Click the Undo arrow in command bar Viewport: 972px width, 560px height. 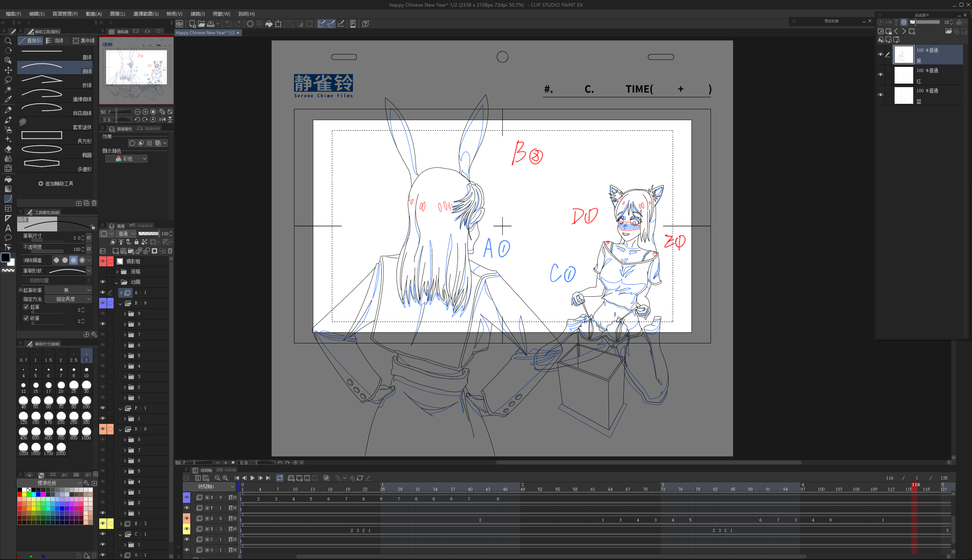click(228, 24)
